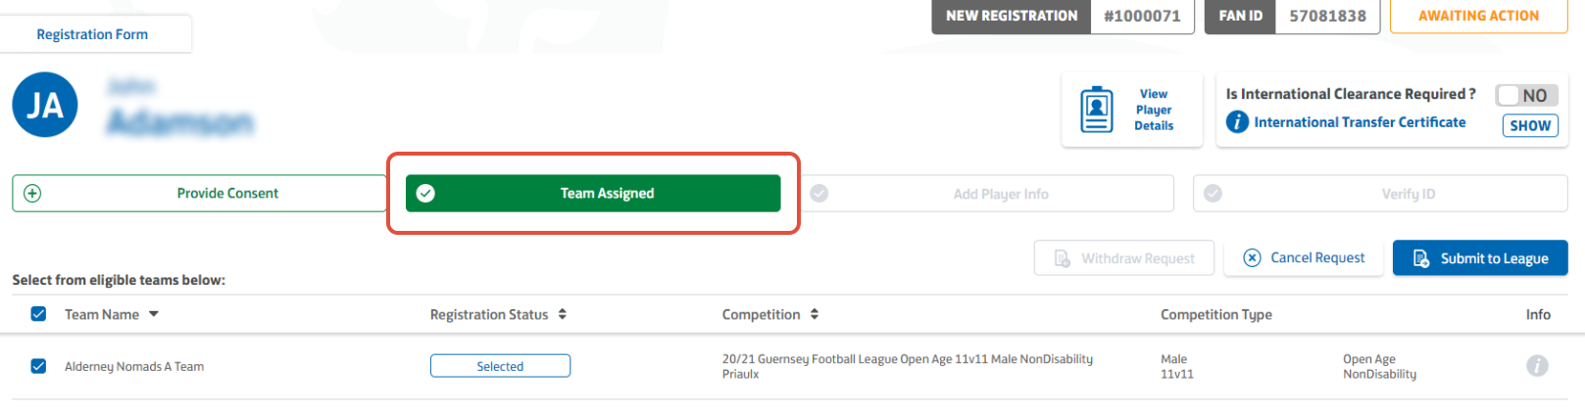Sort by the Competition column arrows
This screenshot has height=409, width=1585.
tap(815, 314)
